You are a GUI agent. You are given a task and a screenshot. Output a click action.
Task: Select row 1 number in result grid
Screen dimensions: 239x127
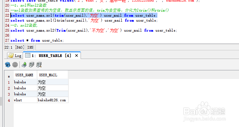(9, 82)
